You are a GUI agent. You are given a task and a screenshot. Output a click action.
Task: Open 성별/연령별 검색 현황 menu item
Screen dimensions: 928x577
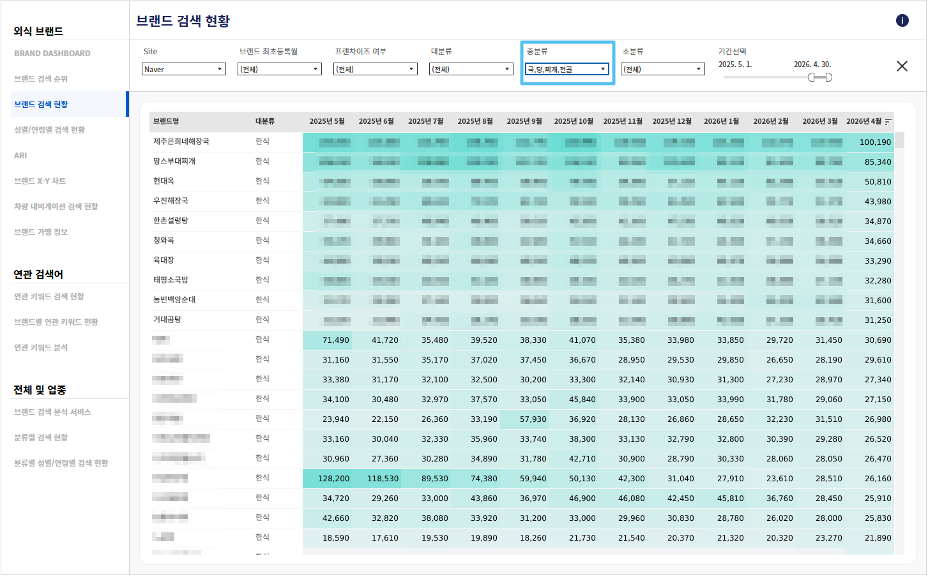coord(49,130)
